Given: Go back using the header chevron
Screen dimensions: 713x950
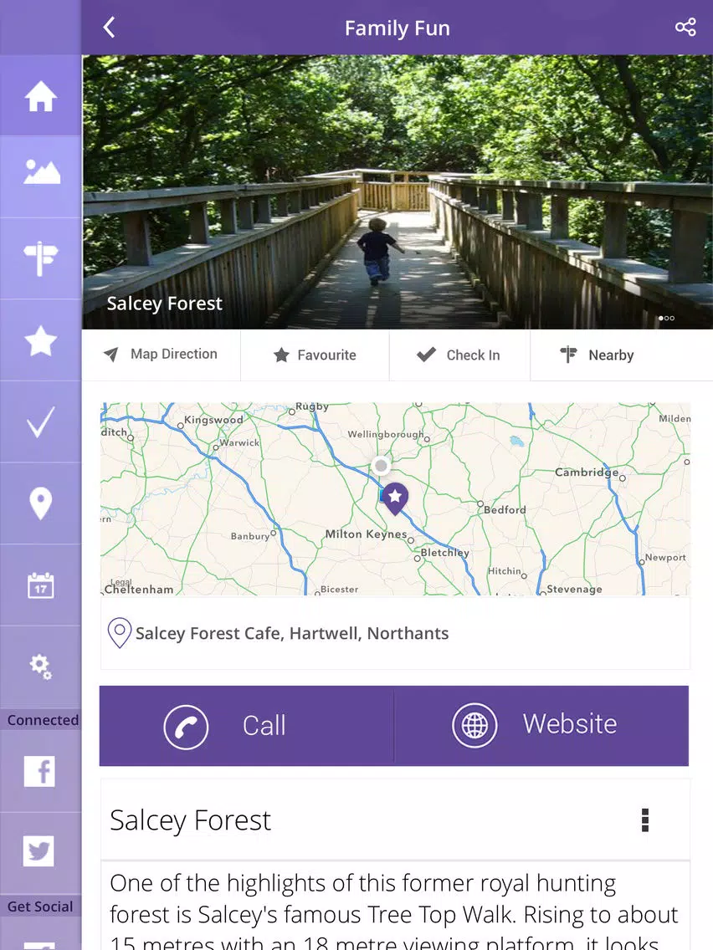Looking at the screenshot, I should coord(109,28).
